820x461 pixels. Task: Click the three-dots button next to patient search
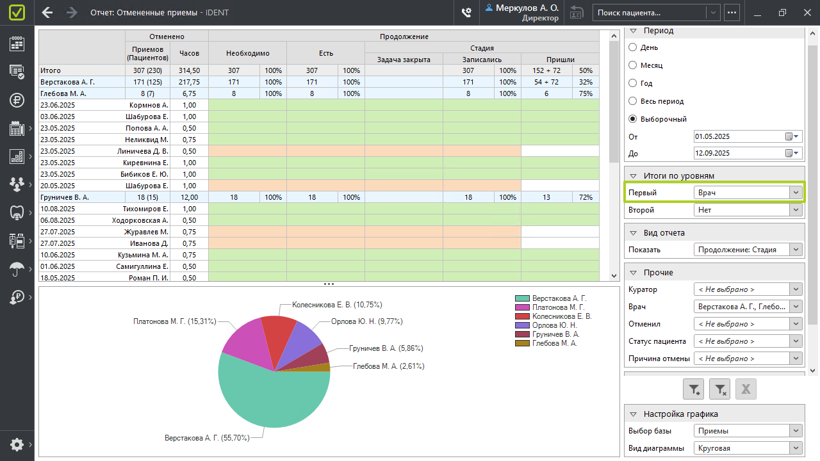[732, 12]
